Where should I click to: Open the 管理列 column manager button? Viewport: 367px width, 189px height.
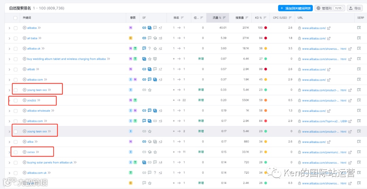click(330, 8)
